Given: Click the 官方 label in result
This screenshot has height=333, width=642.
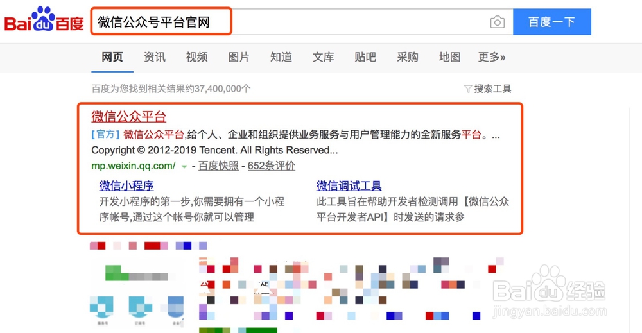Looking at the screenshot, I should tap(106, 135).
